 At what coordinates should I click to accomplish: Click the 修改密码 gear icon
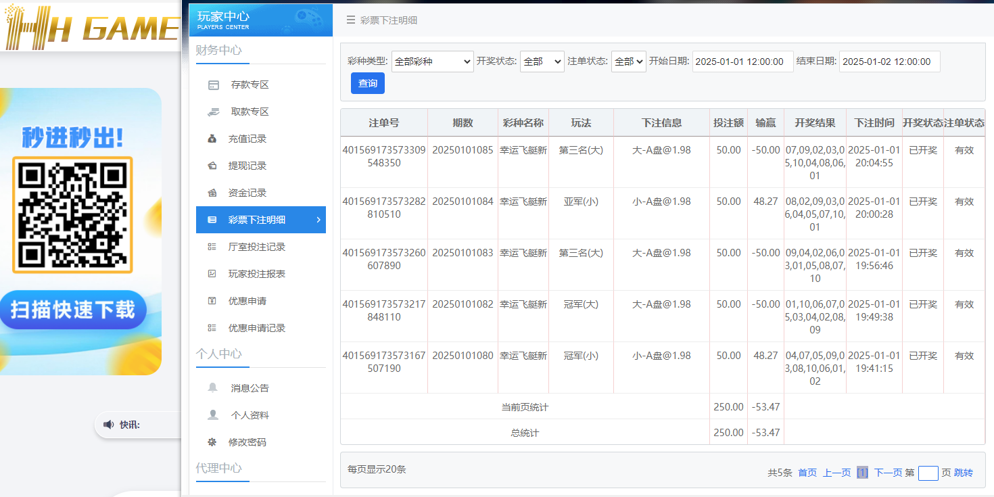[214, 442]
